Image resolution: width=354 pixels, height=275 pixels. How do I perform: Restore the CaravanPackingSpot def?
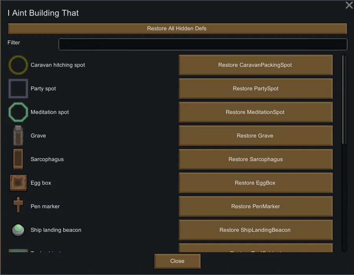(255, 65)
